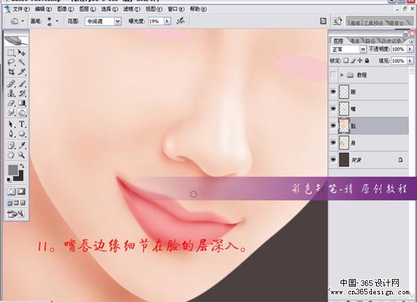Open the 文件 menu

[21, 9]
